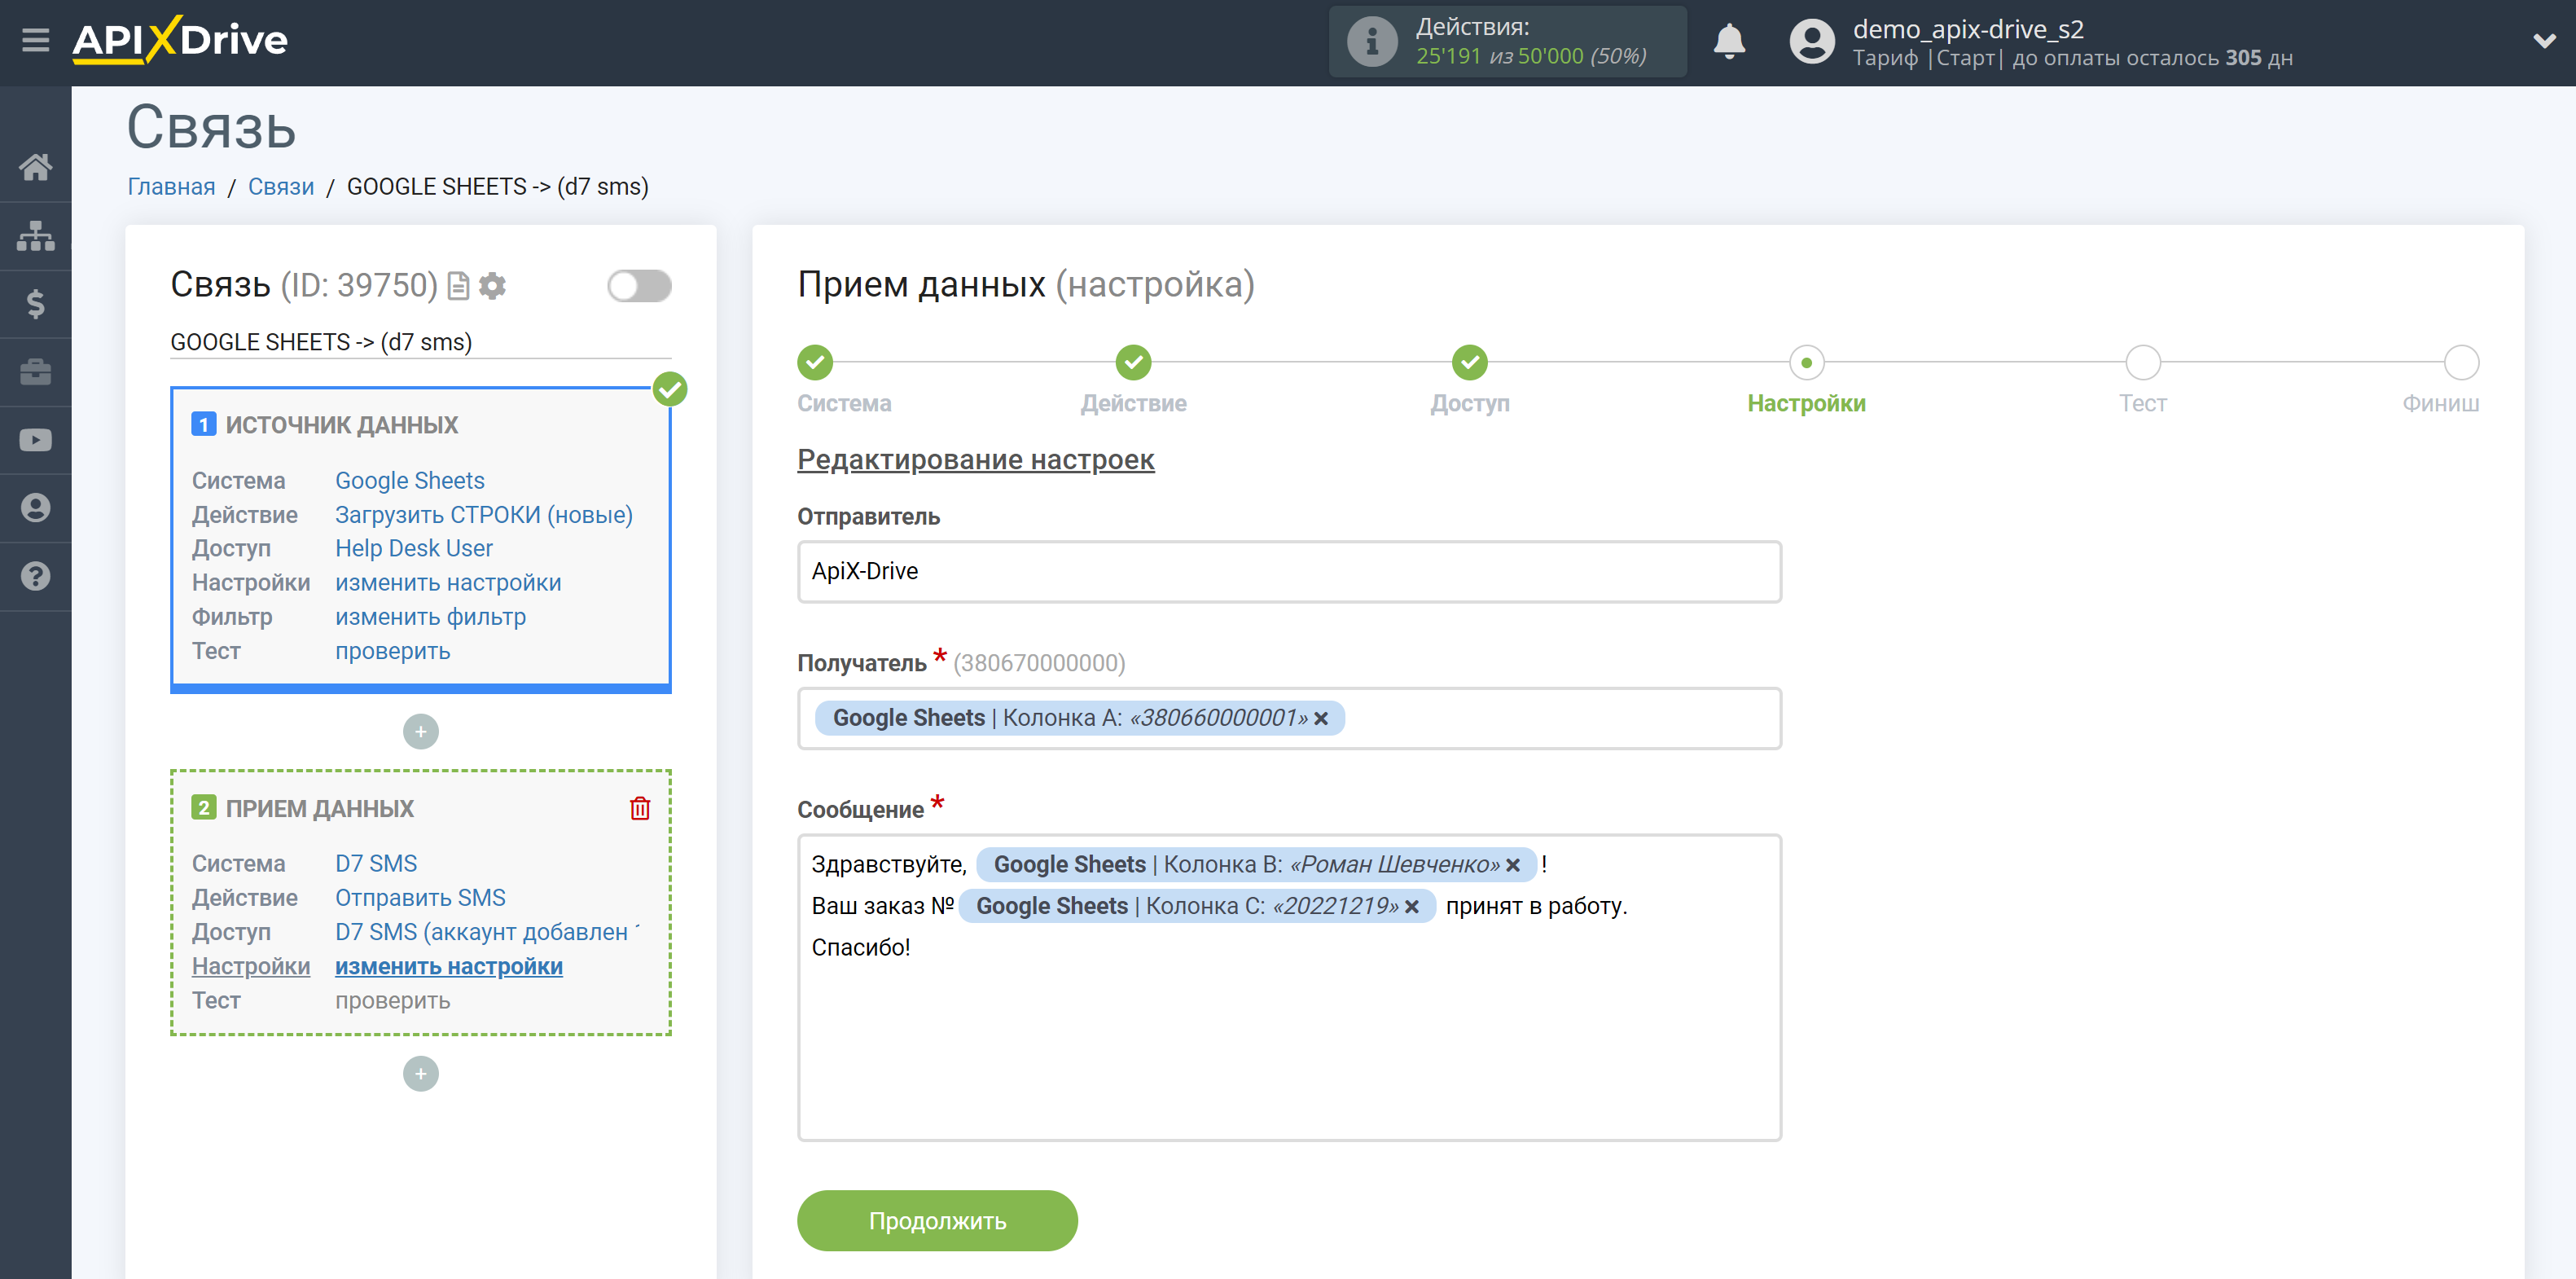
Task: Open briefcase sidebar icon
Action: pos(36,372)
